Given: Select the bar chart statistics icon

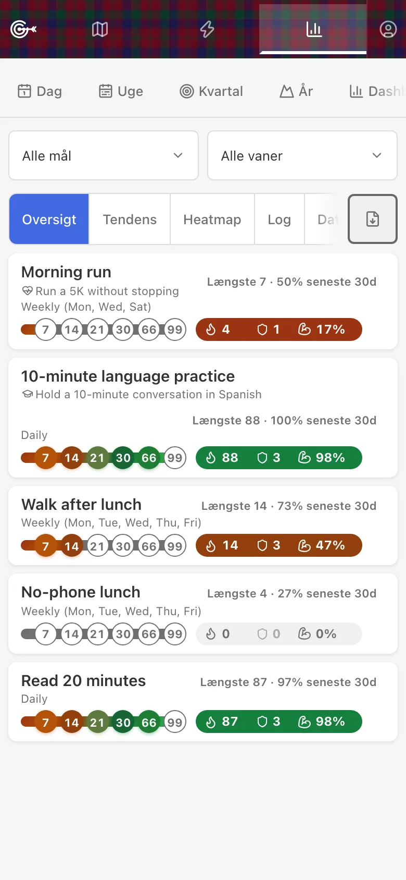Looking at the screenshot, I should click(313, 29).
